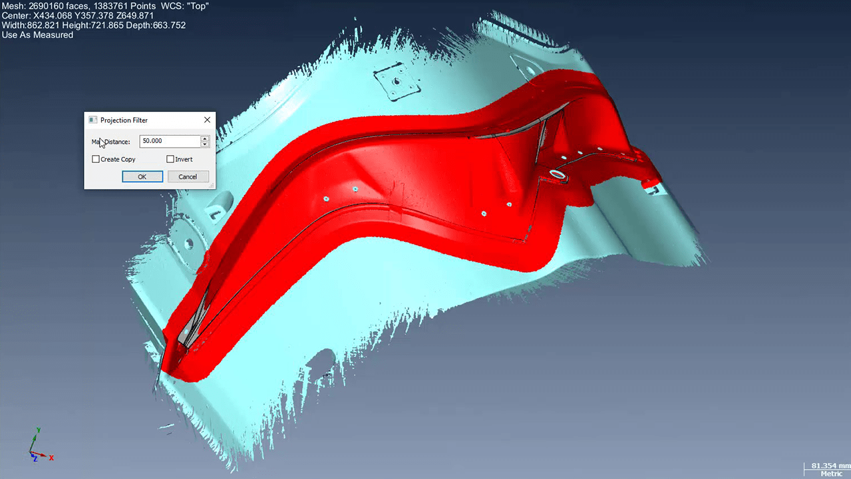Cancel the Projection Filter dialog
Screen dimensions: 851x479
pyautogui.click(x=187, y=176)
